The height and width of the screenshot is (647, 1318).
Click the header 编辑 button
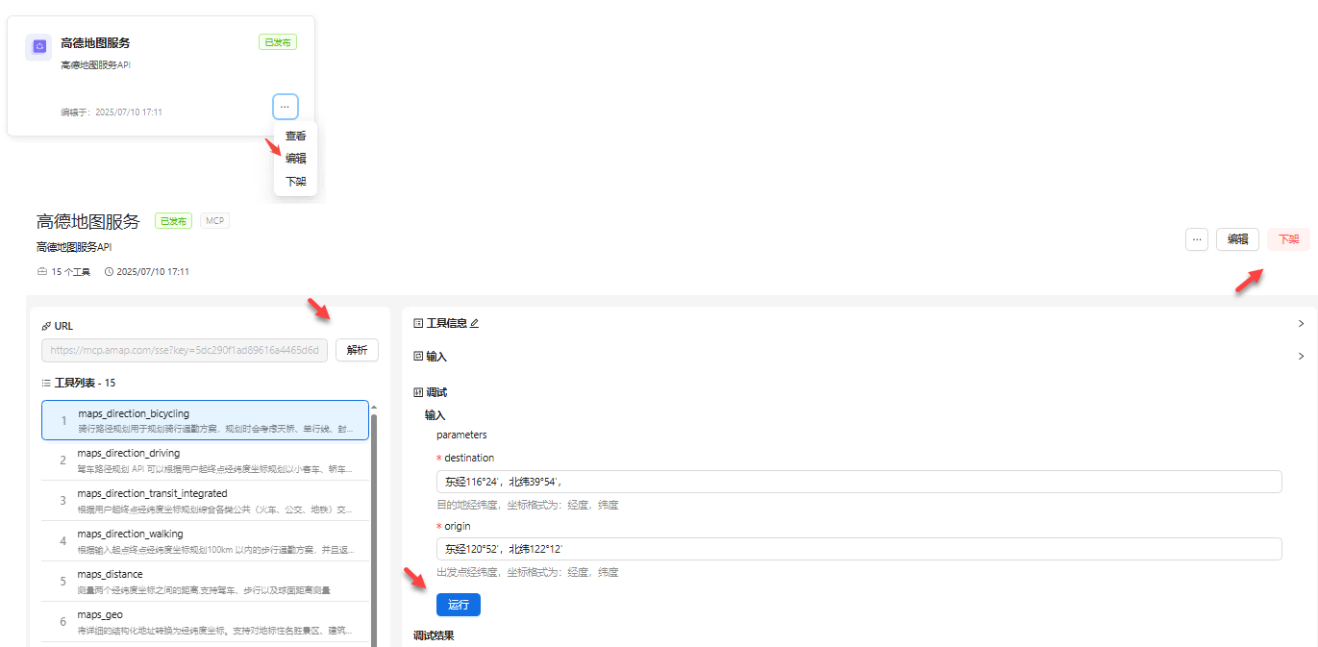(1237, 239)
